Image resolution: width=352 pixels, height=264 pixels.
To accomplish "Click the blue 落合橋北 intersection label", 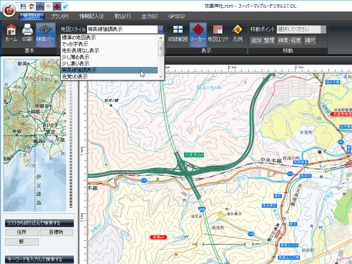I will 270,205.
